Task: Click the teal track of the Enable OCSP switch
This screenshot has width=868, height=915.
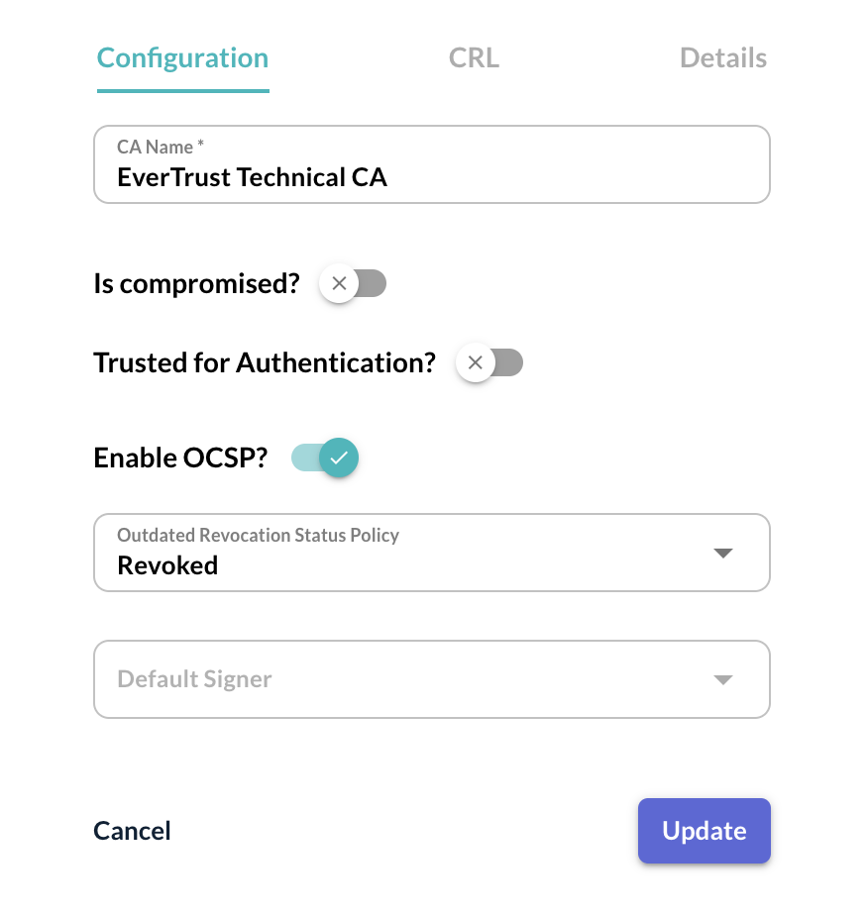Action: pos(304,457)
